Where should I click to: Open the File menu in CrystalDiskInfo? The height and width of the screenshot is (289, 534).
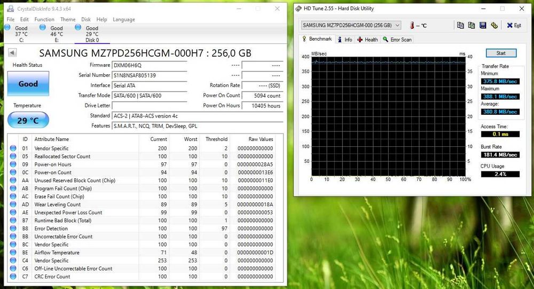click(11, 19)
